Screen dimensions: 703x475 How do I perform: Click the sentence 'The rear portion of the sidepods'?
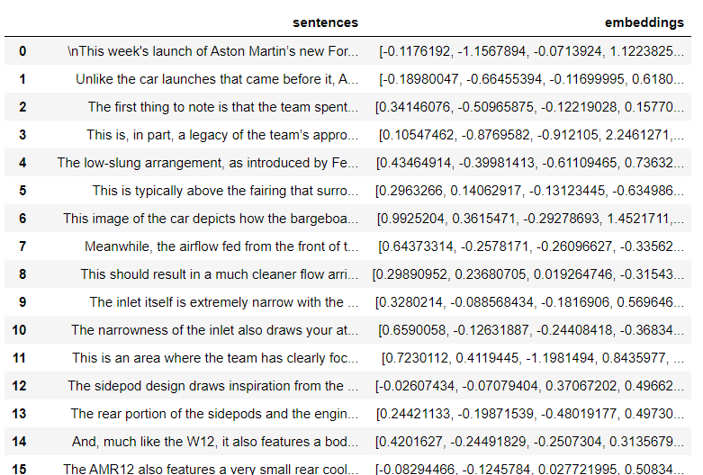point(214,414)
